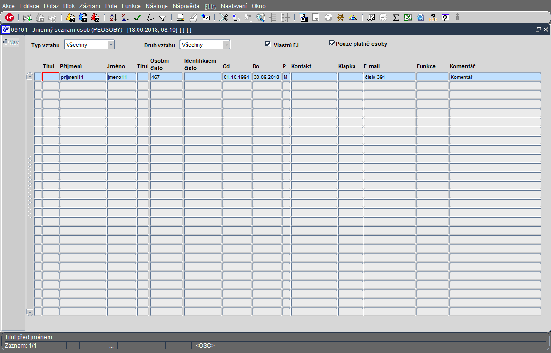Click the Do date '30.09.2018'
551x353 pixels.
pyautogui.click(x=267, y=77)
